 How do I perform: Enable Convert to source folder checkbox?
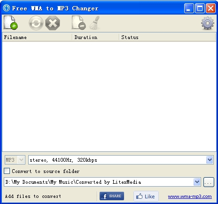(7, 171)
